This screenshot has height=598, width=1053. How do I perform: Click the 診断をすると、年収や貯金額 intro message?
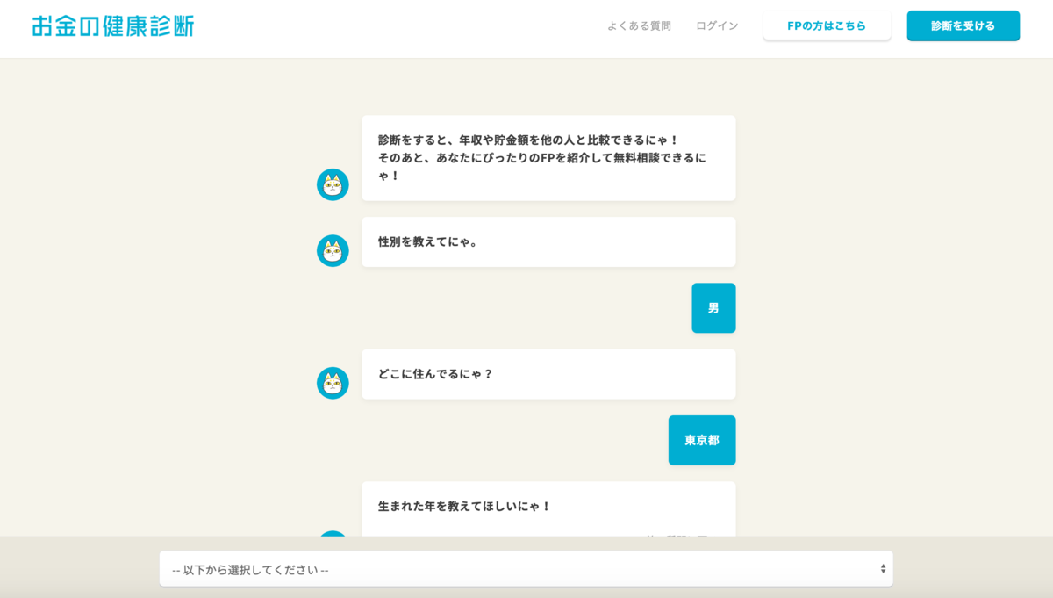[548, 158]
